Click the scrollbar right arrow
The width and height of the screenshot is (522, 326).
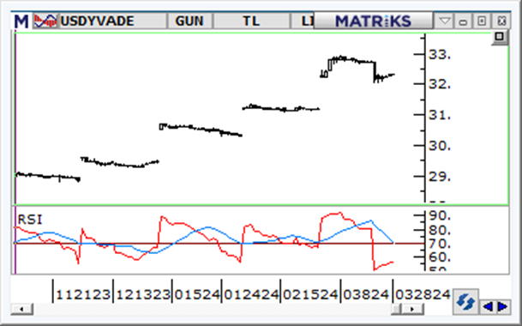coord(412,309)
